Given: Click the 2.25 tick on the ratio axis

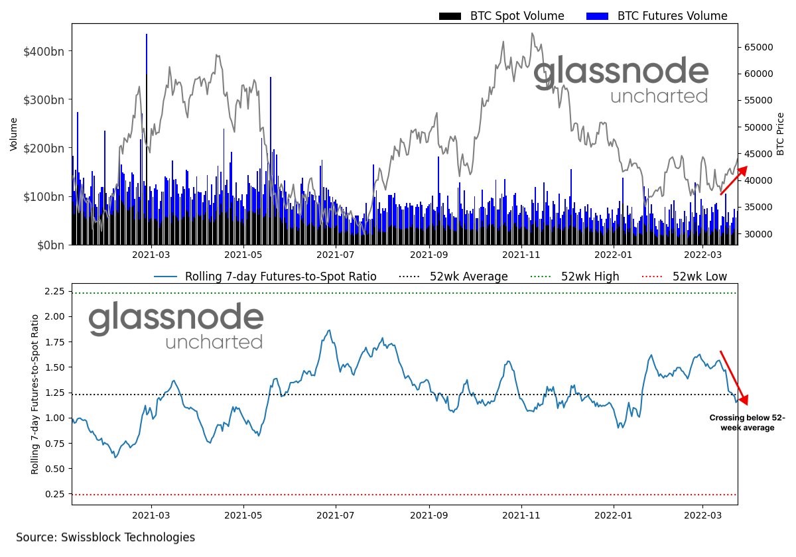Looking at the screenshot, I should 54,291.
